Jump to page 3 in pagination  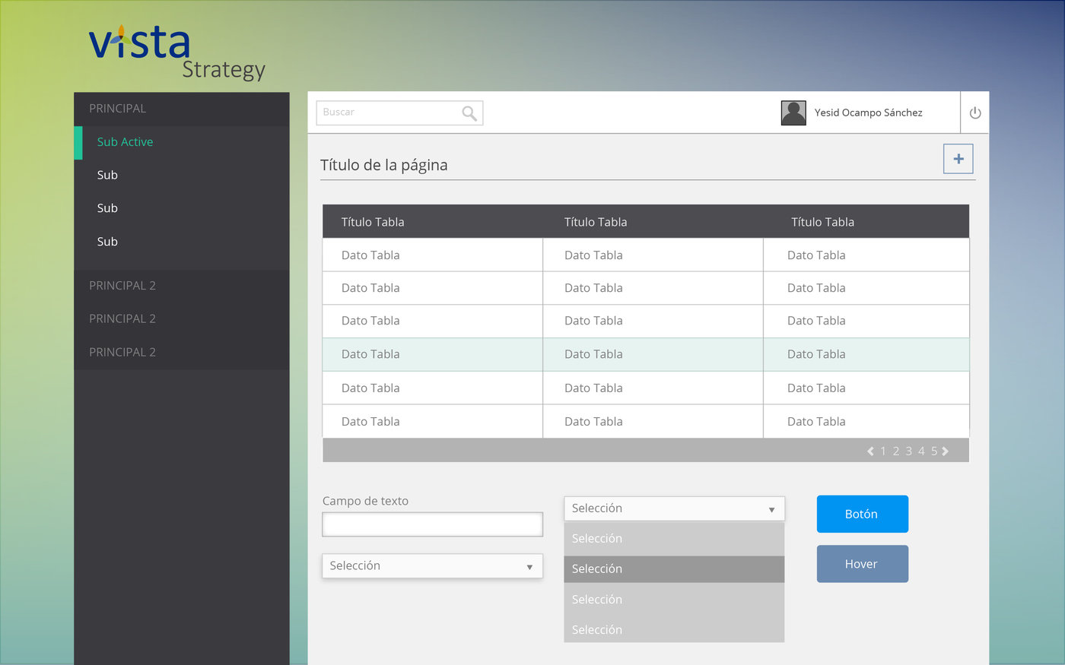pyautogui.click(x=908, y=450)
